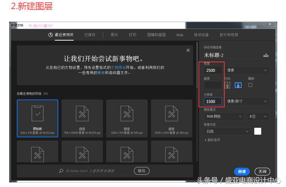Expand 高级选项 advanced options
This screenshot has width=286, height=187.
tap(212, 140)
